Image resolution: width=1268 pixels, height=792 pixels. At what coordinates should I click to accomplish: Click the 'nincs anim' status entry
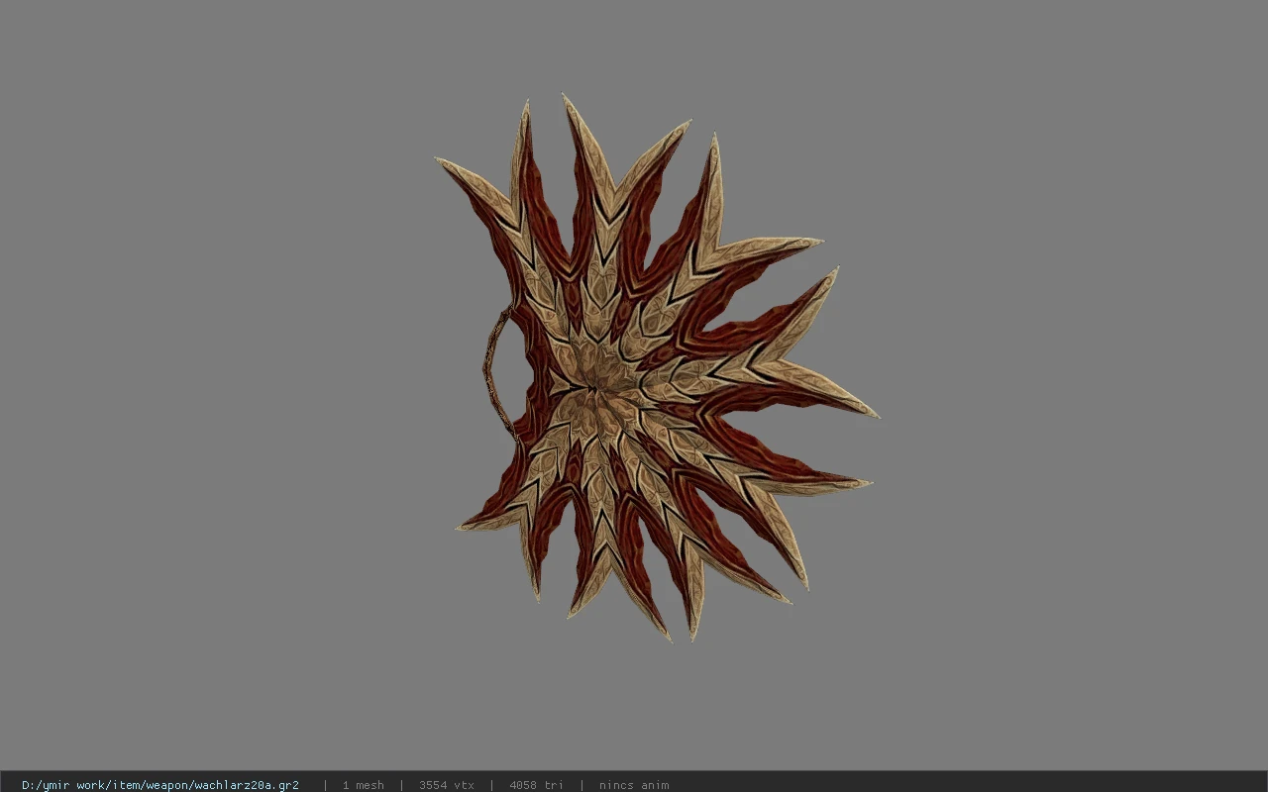(634, 785)
